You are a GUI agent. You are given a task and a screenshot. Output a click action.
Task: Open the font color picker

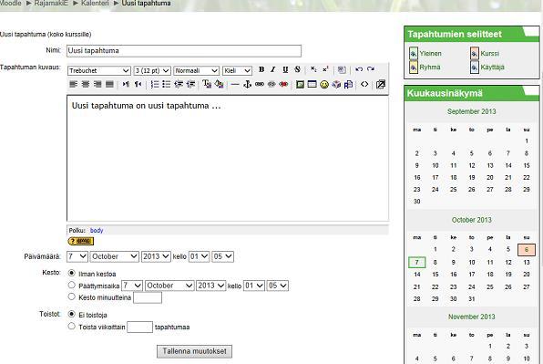pos(207,84)
